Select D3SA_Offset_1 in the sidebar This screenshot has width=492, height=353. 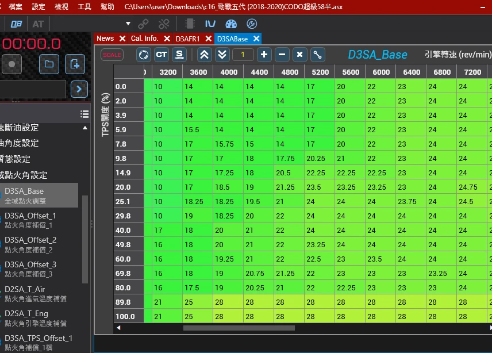pos(39,220)
